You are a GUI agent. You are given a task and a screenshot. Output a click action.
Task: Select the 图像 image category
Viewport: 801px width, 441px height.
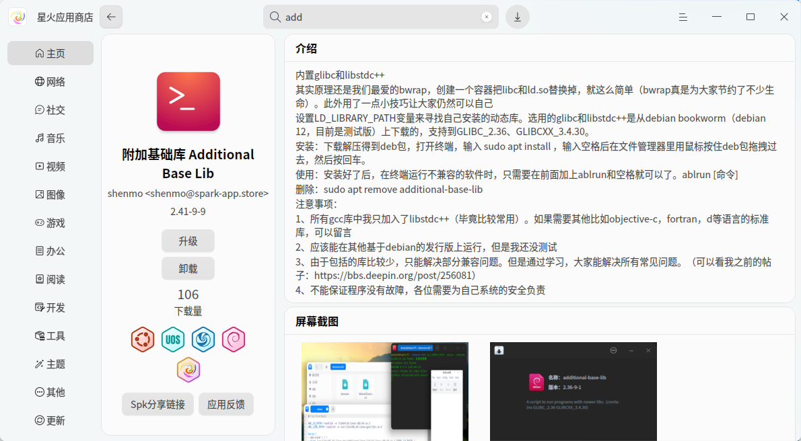click(x=50, y=194)
